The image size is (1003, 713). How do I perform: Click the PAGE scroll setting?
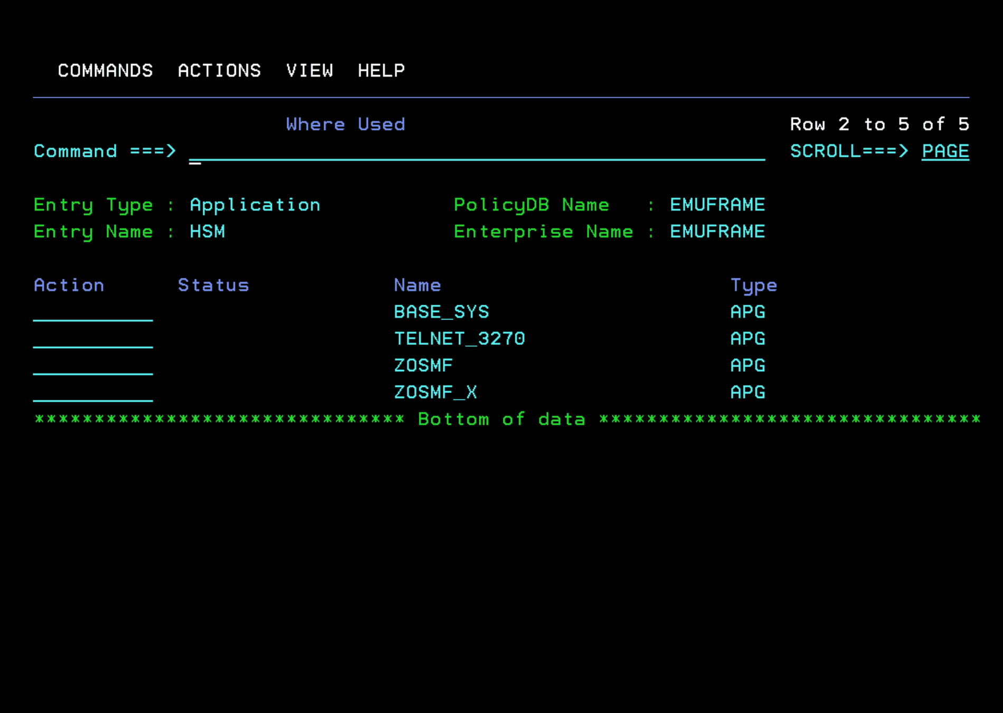[945, 152]
